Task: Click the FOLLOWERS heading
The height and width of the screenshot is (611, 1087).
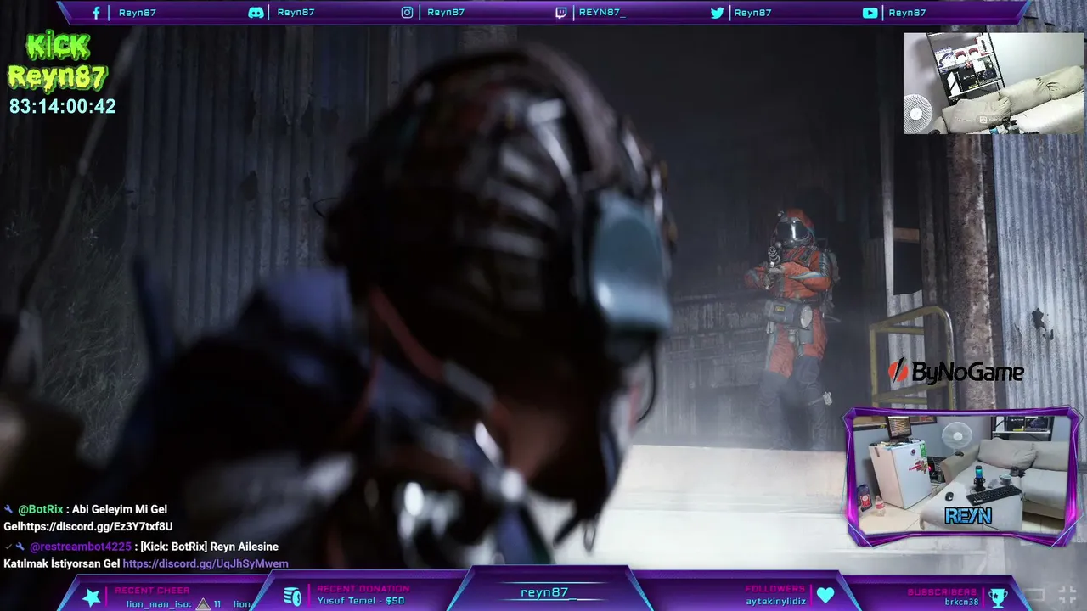Action: (x=775, y=588)
